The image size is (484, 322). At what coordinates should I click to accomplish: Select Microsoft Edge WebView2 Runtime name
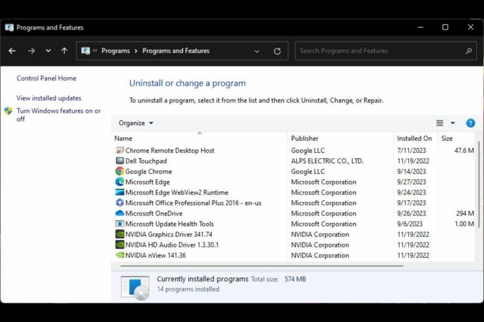[x=177, y=193]
